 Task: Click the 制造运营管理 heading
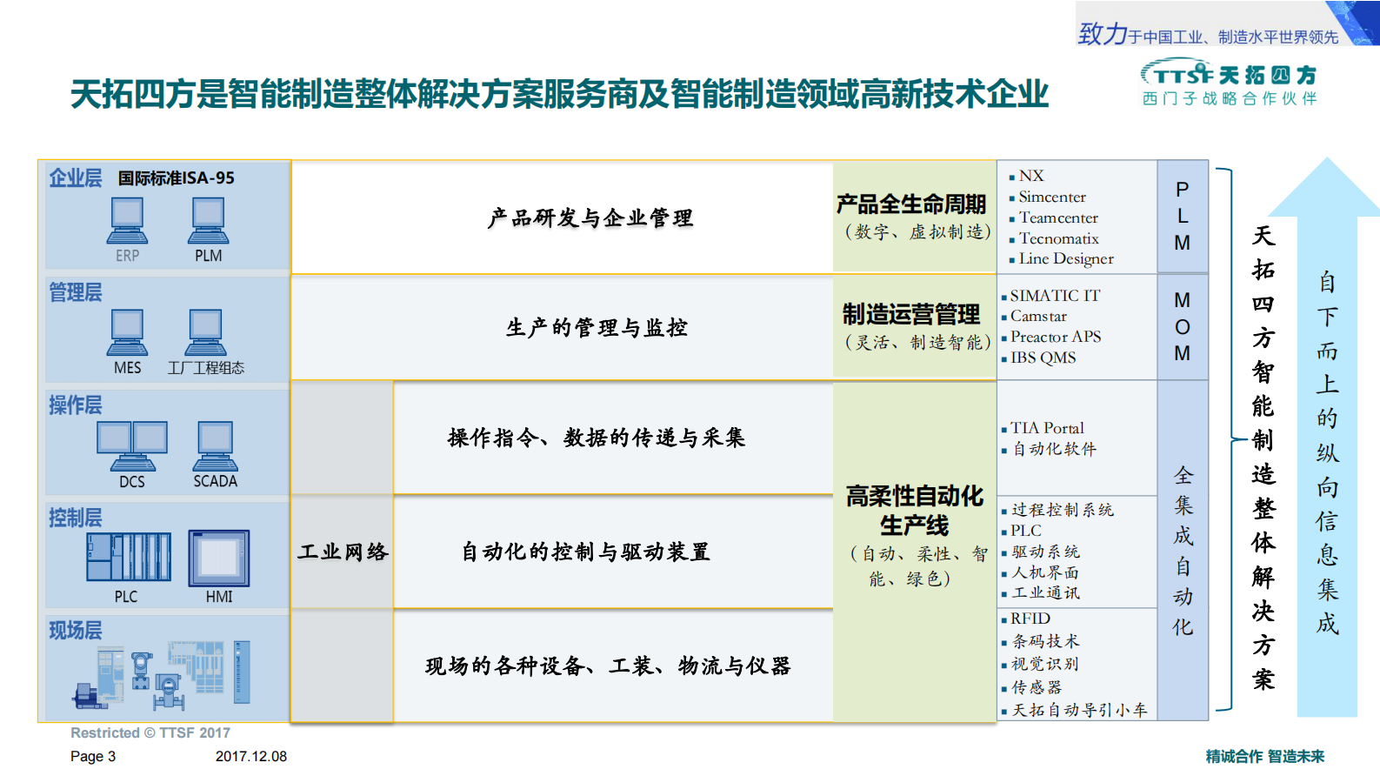click(911, 314)
